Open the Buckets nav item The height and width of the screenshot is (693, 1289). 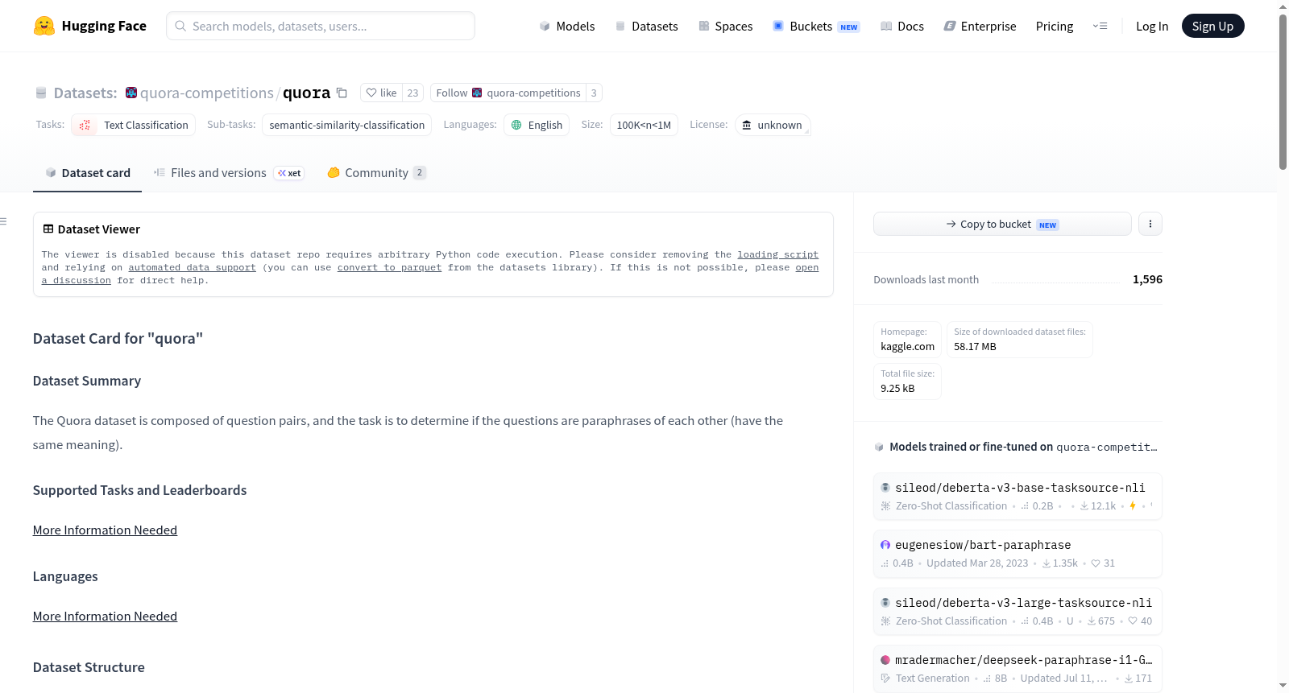tap(816, 26)
